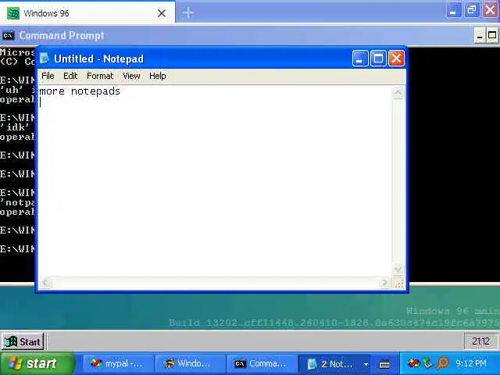Click the colorful tray icon
500x375 pixels.
[x=413, y=363]
